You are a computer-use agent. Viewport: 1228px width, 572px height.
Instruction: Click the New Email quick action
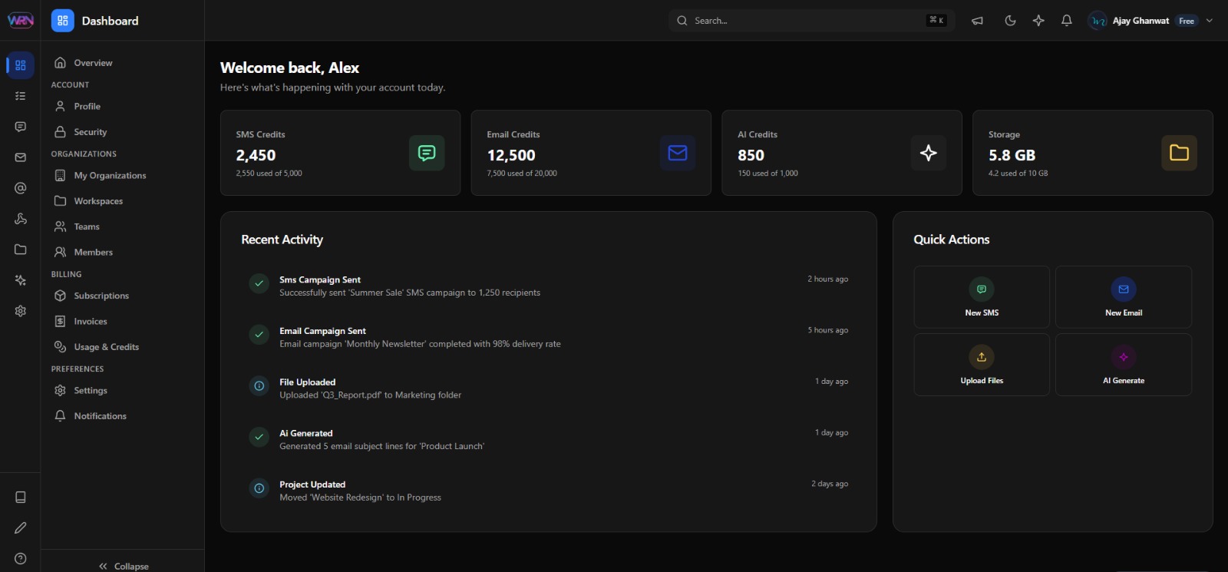click(1124, 297)
